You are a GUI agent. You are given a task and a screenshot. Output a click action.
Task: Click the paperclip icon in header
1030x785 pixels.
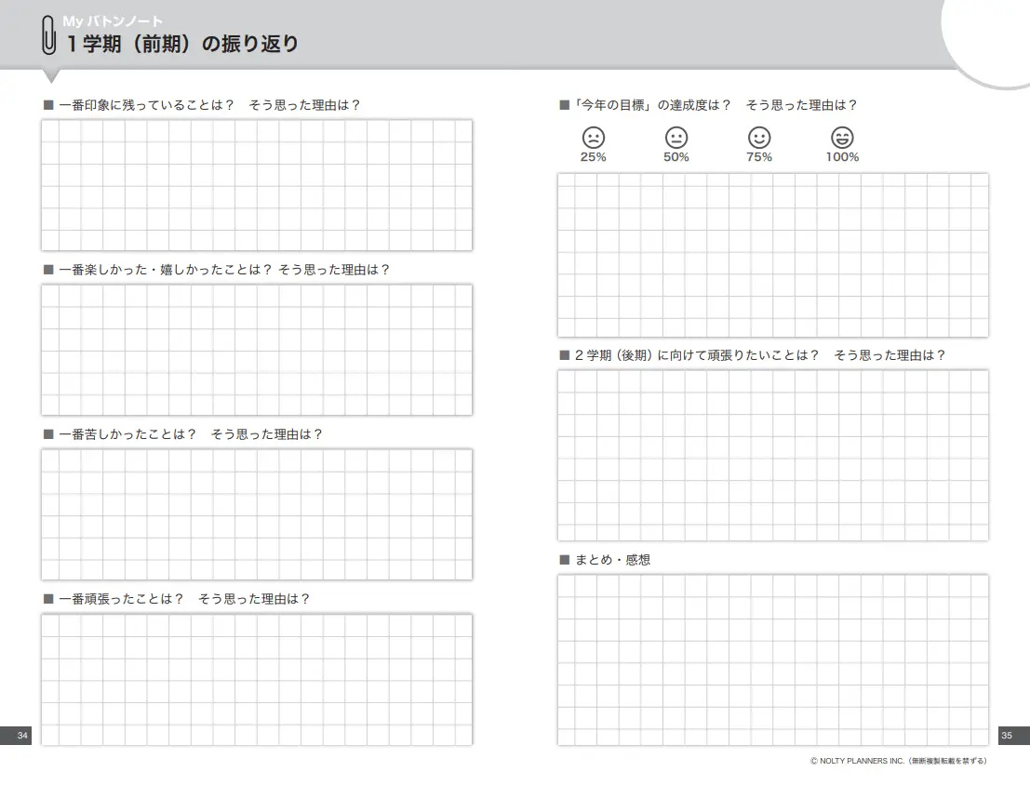coord(49,34)
